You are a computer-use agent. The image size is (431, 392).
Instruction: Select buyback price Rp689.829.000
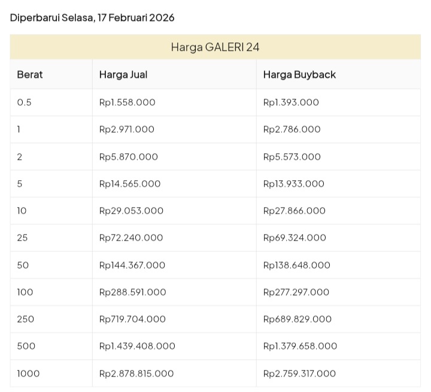(x=297, y=319)
